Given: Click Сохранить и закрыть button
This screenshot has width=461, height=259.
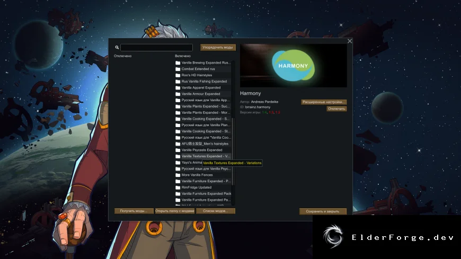Looking at the screenshot, I should click(x=323, y=211).
